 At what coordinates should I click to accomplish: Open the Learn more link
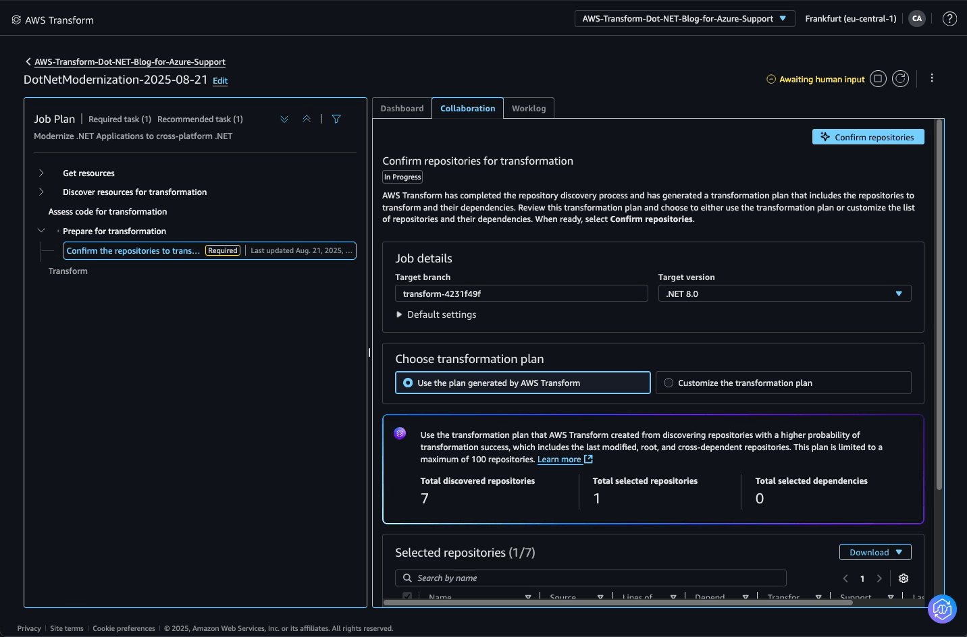(x=560, y=459)
